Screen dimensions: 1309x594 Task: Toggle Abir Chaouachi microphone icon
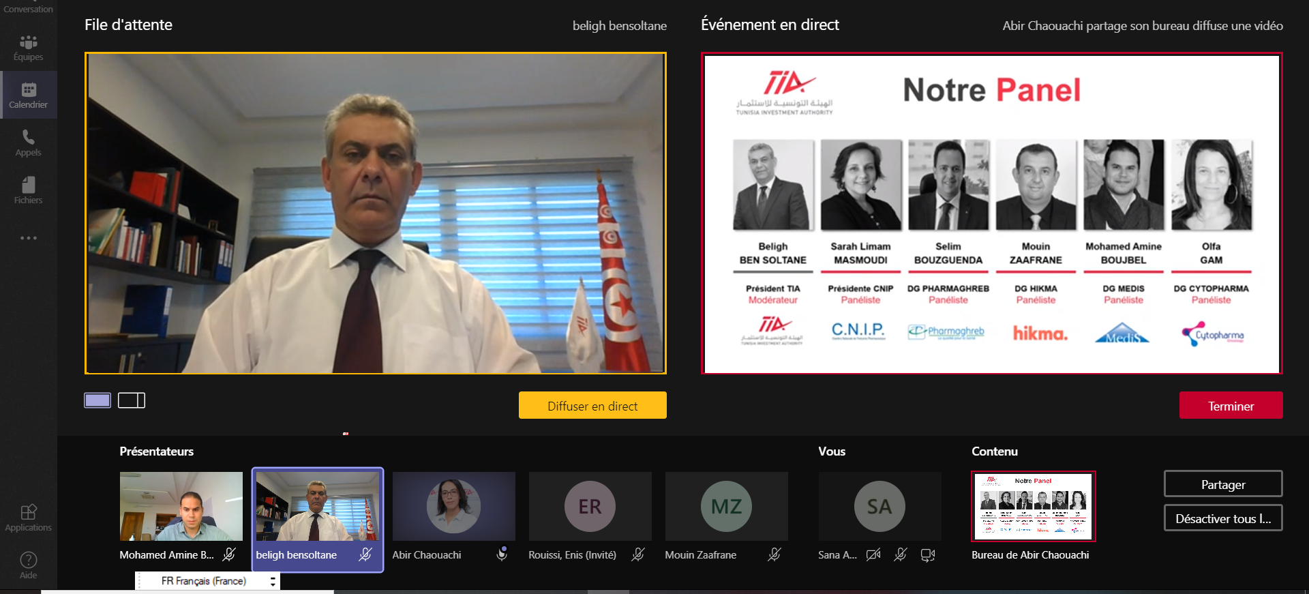point(502,554)
